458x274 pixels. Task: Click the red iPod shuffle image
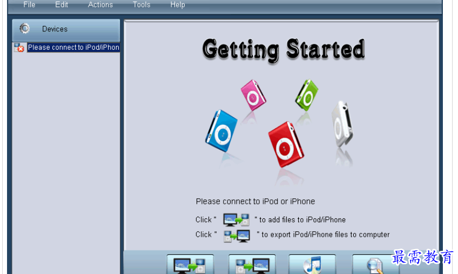point(286,144)
